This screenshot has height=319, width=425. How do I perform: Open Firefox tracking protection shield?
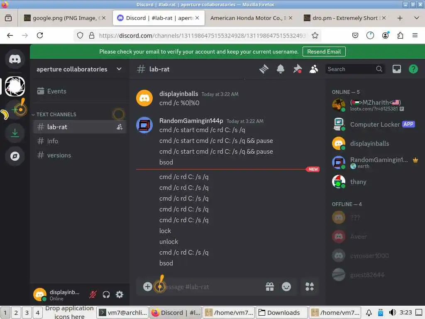(80, 36)
